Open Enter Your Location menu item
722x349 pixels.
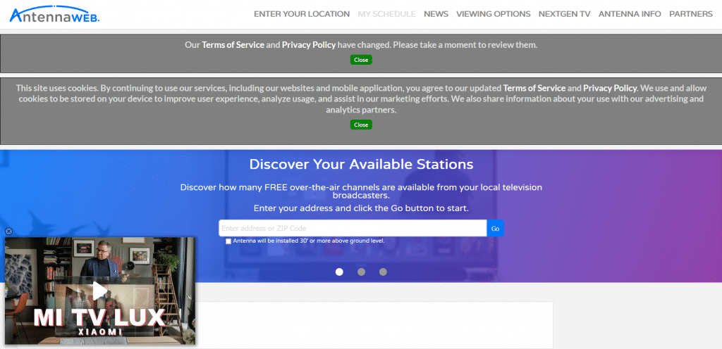302,14
